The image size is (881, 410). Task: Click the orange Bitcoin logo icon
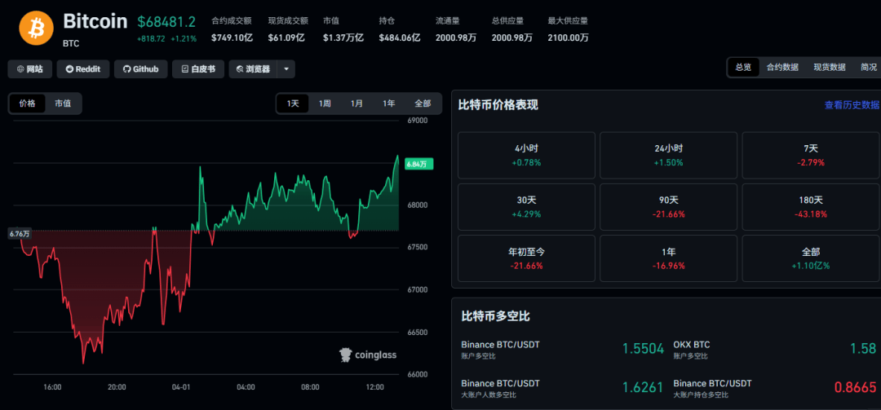pos(35,28)
